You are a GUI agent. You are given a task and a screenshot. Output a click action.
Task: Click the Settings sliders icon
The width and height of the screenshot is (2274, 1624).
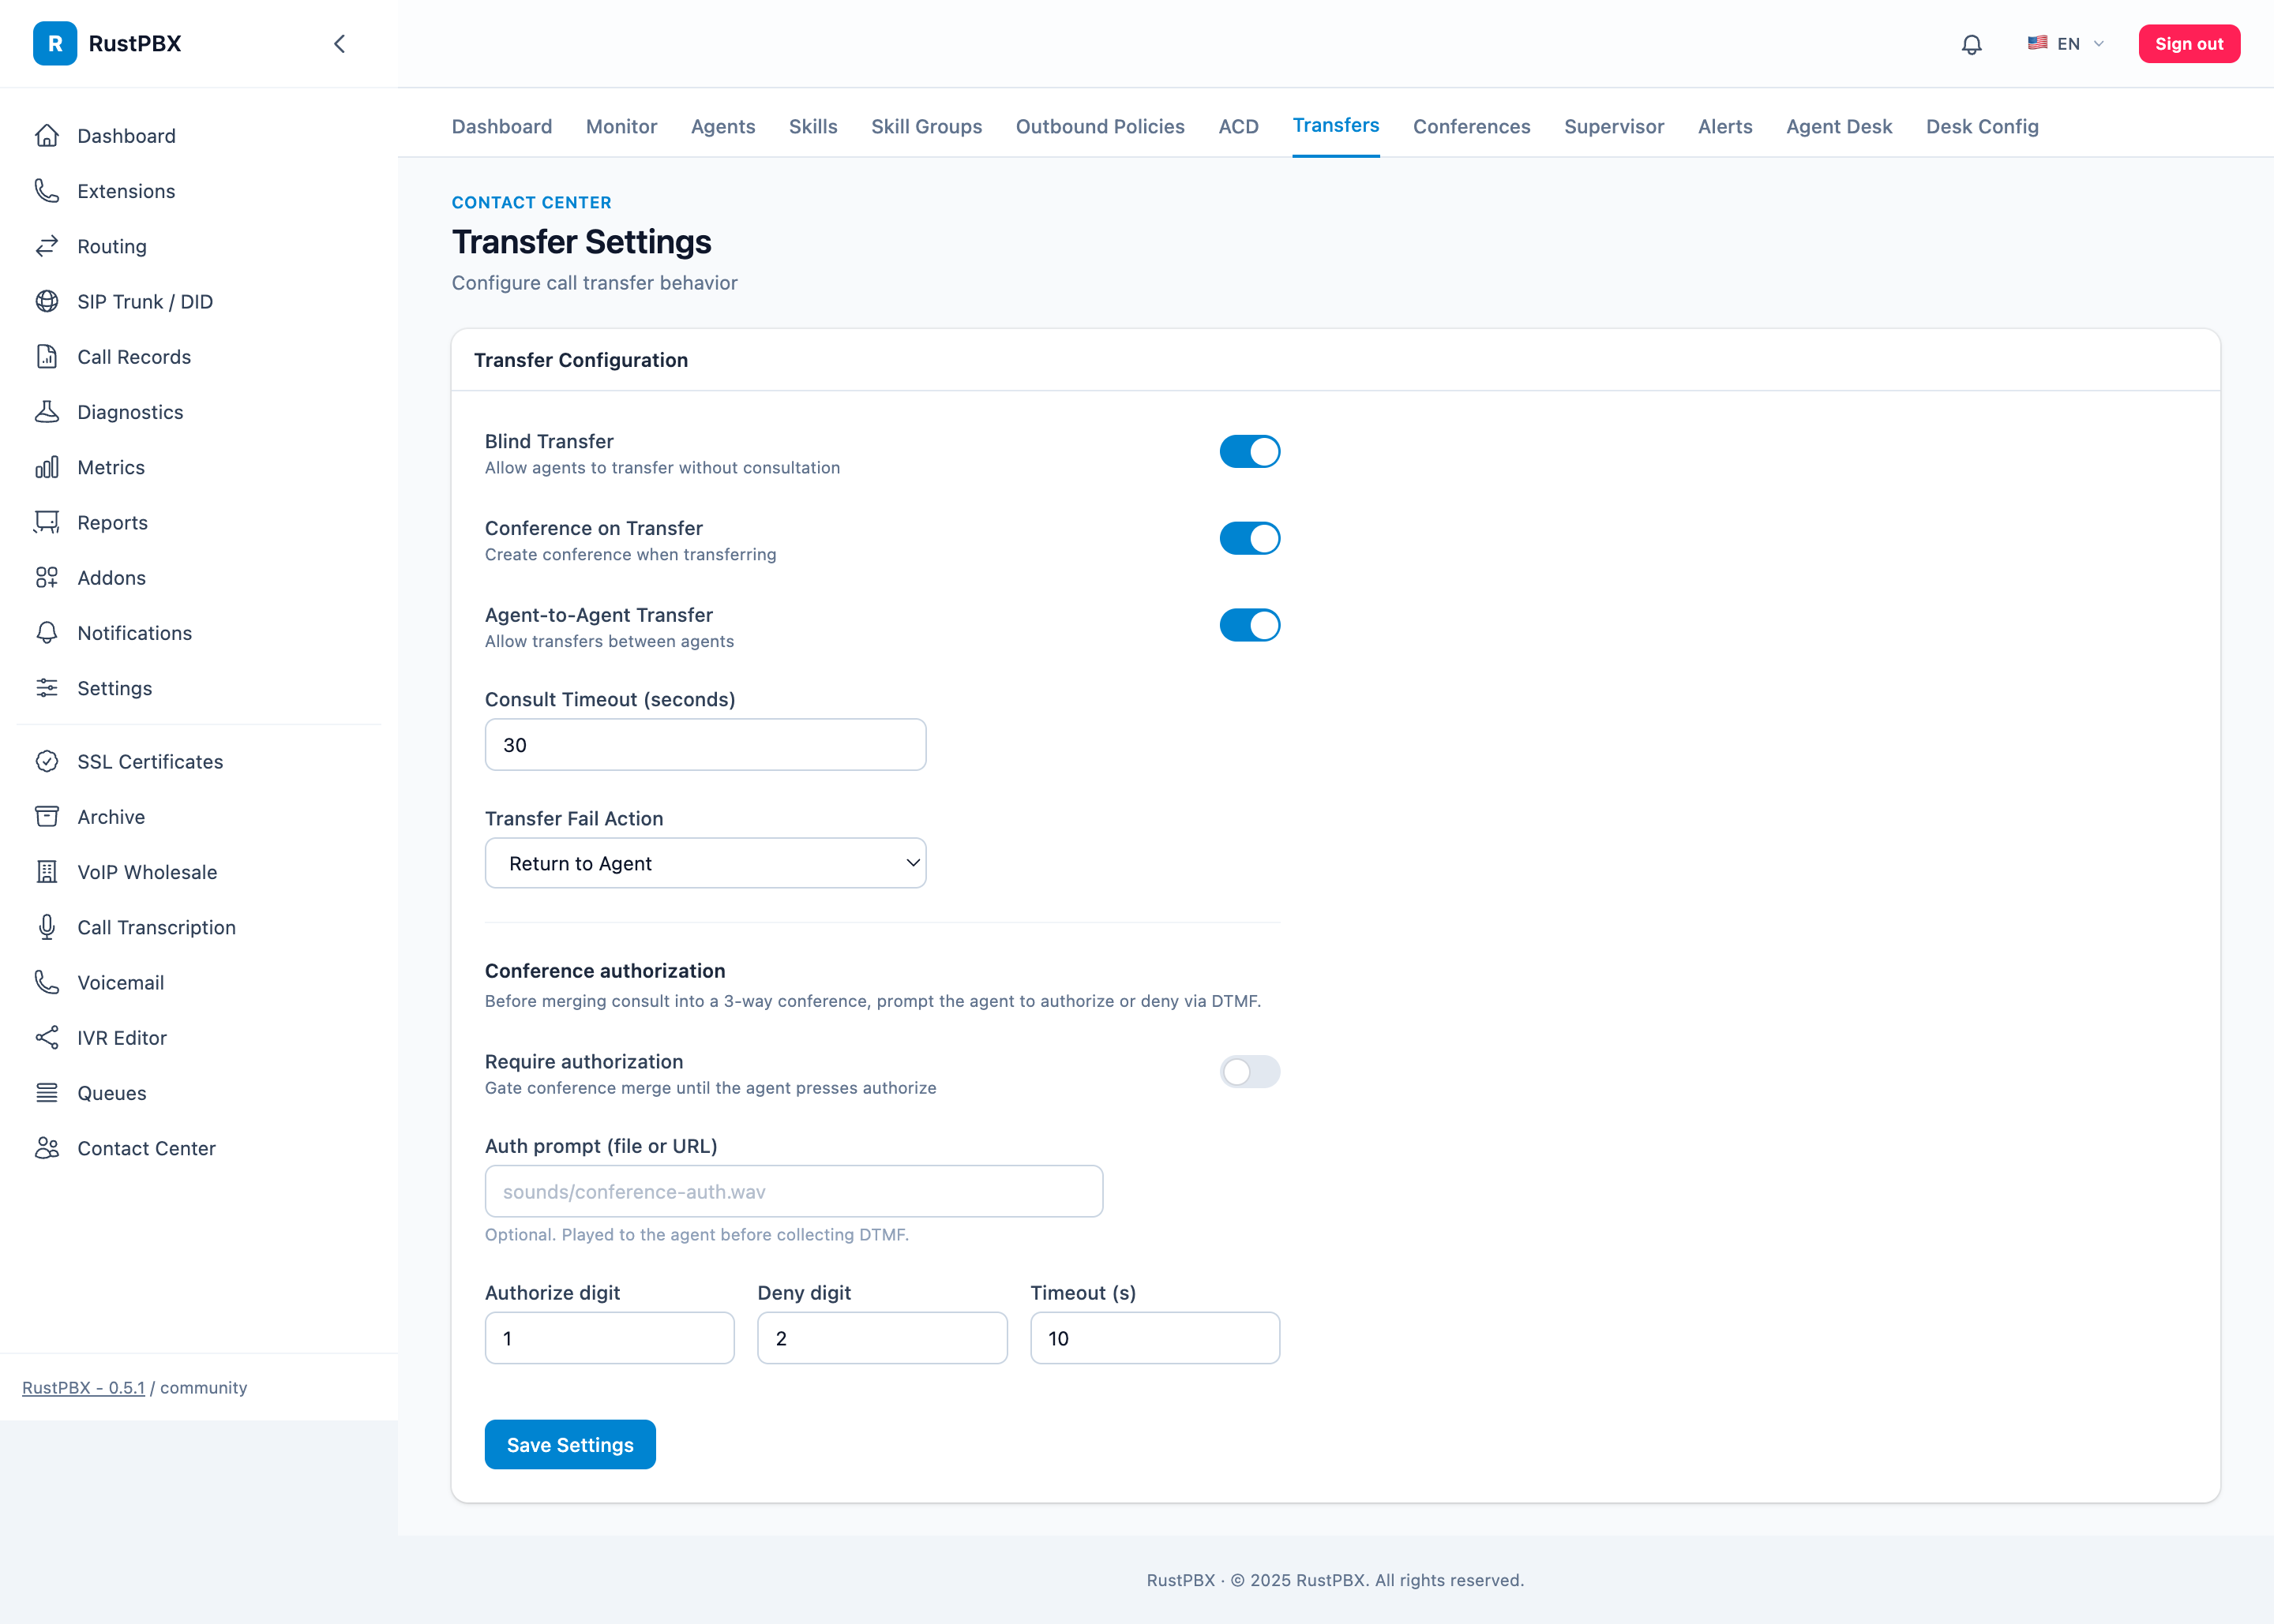coord(47,688)
